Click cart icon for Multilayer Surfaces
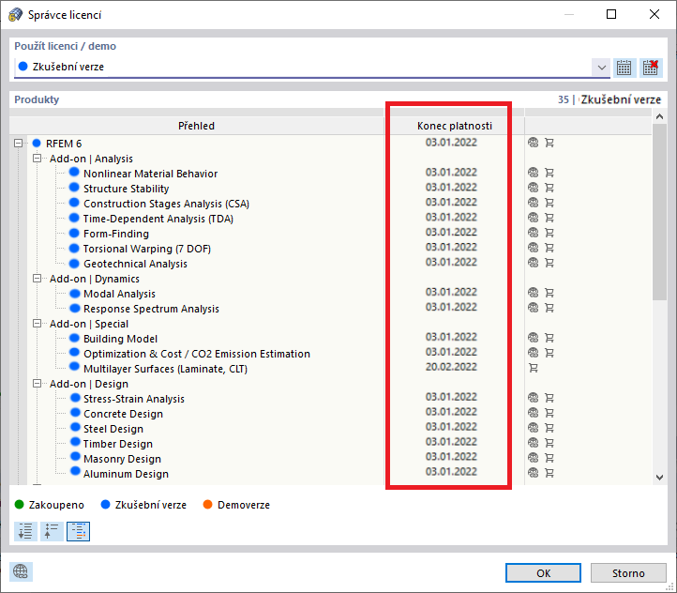This screenshot has width=677, height=593. (534, 368)
